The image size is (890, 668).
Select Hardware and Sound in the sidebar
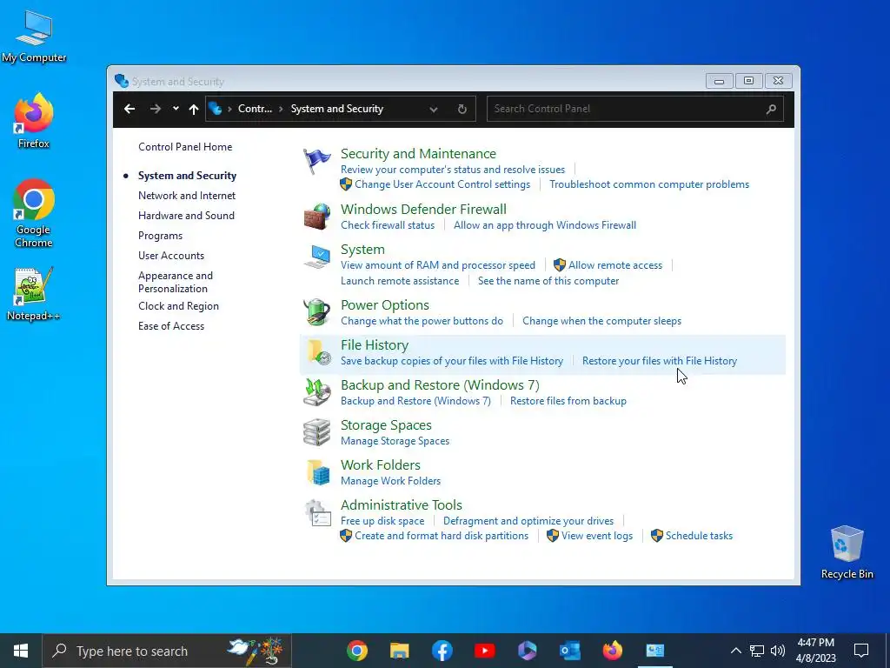pos(186,216)
